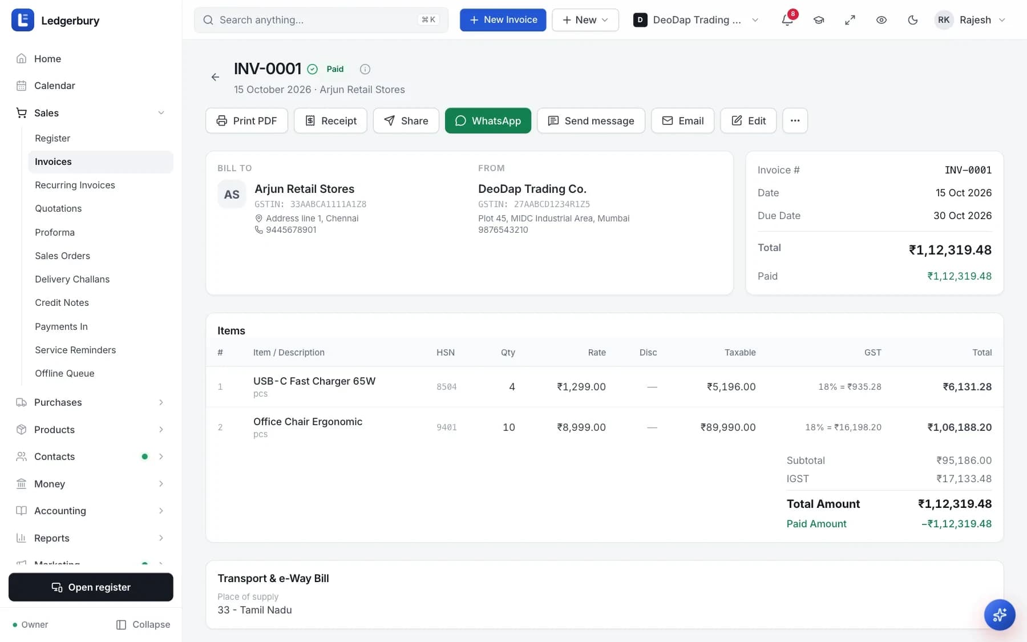Toggle the eye visibility icon in header
The height and width of the screenshot is (642, 1027).
tap(882, 20)
